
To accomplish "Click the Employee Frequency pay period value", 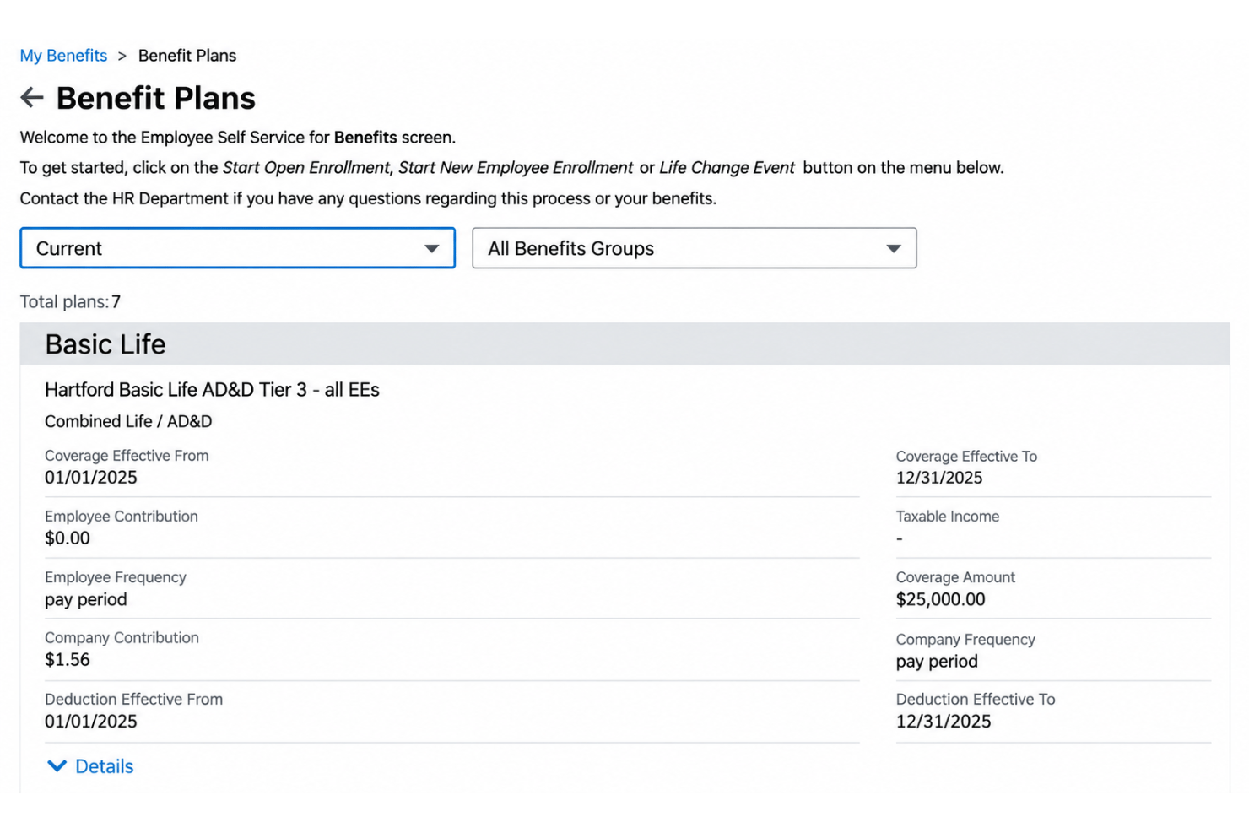I will [x=86, y=600].
